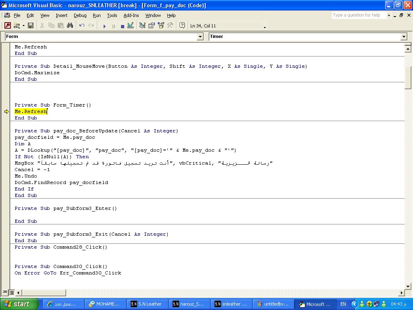The width and height of the screenshot is (413, 310).
Task: Click the horizontal scrollbar thumb
Action: click(x=44, y=292)
